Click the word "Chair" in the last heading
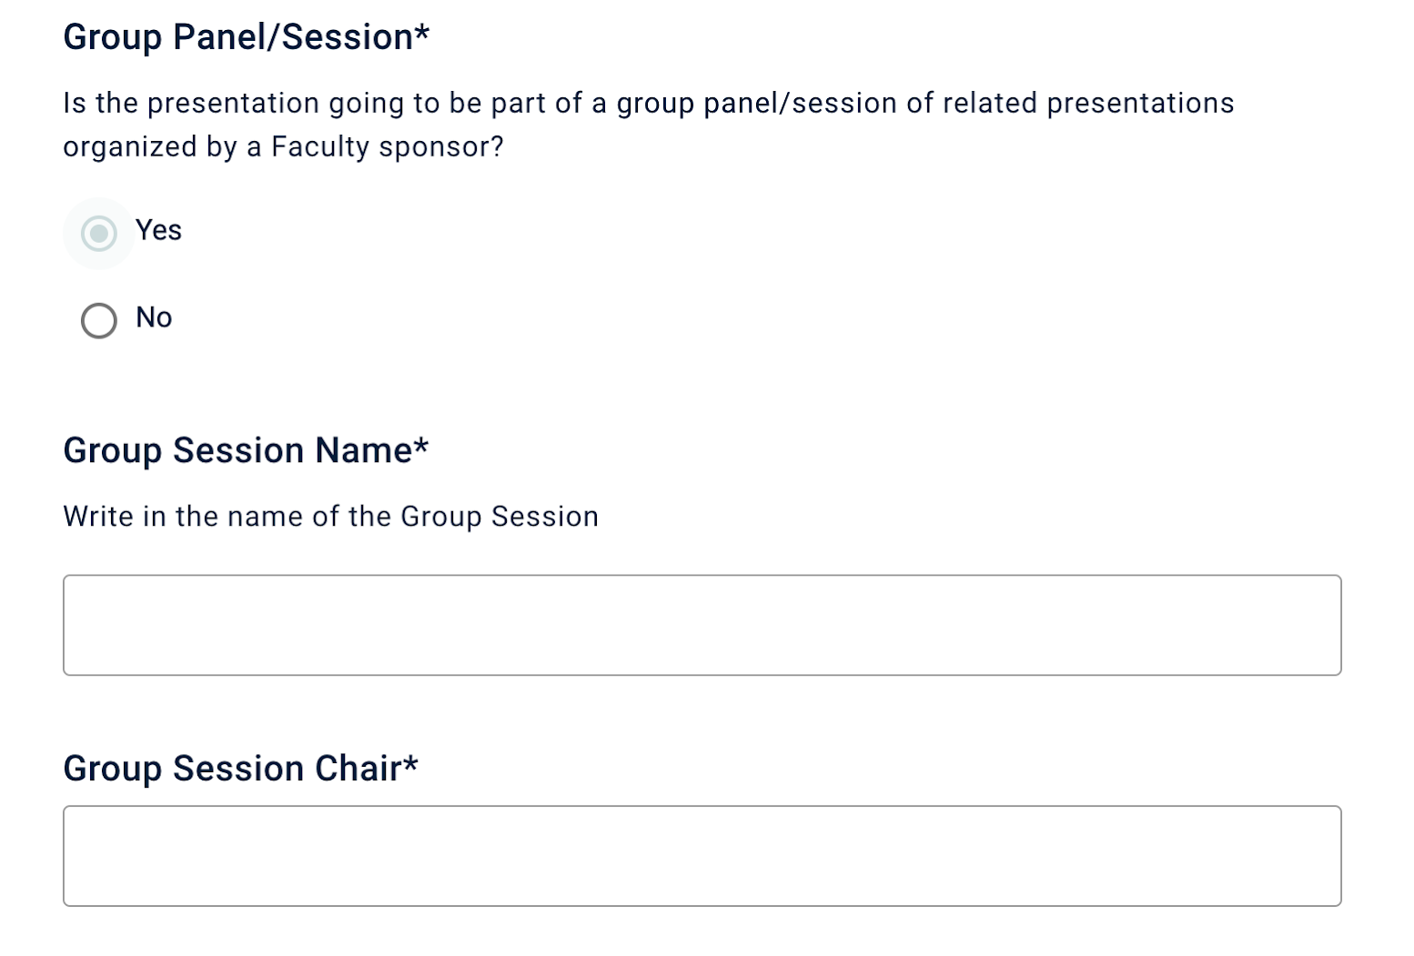This screenshot has width=1414, height=956. point(358,769)
